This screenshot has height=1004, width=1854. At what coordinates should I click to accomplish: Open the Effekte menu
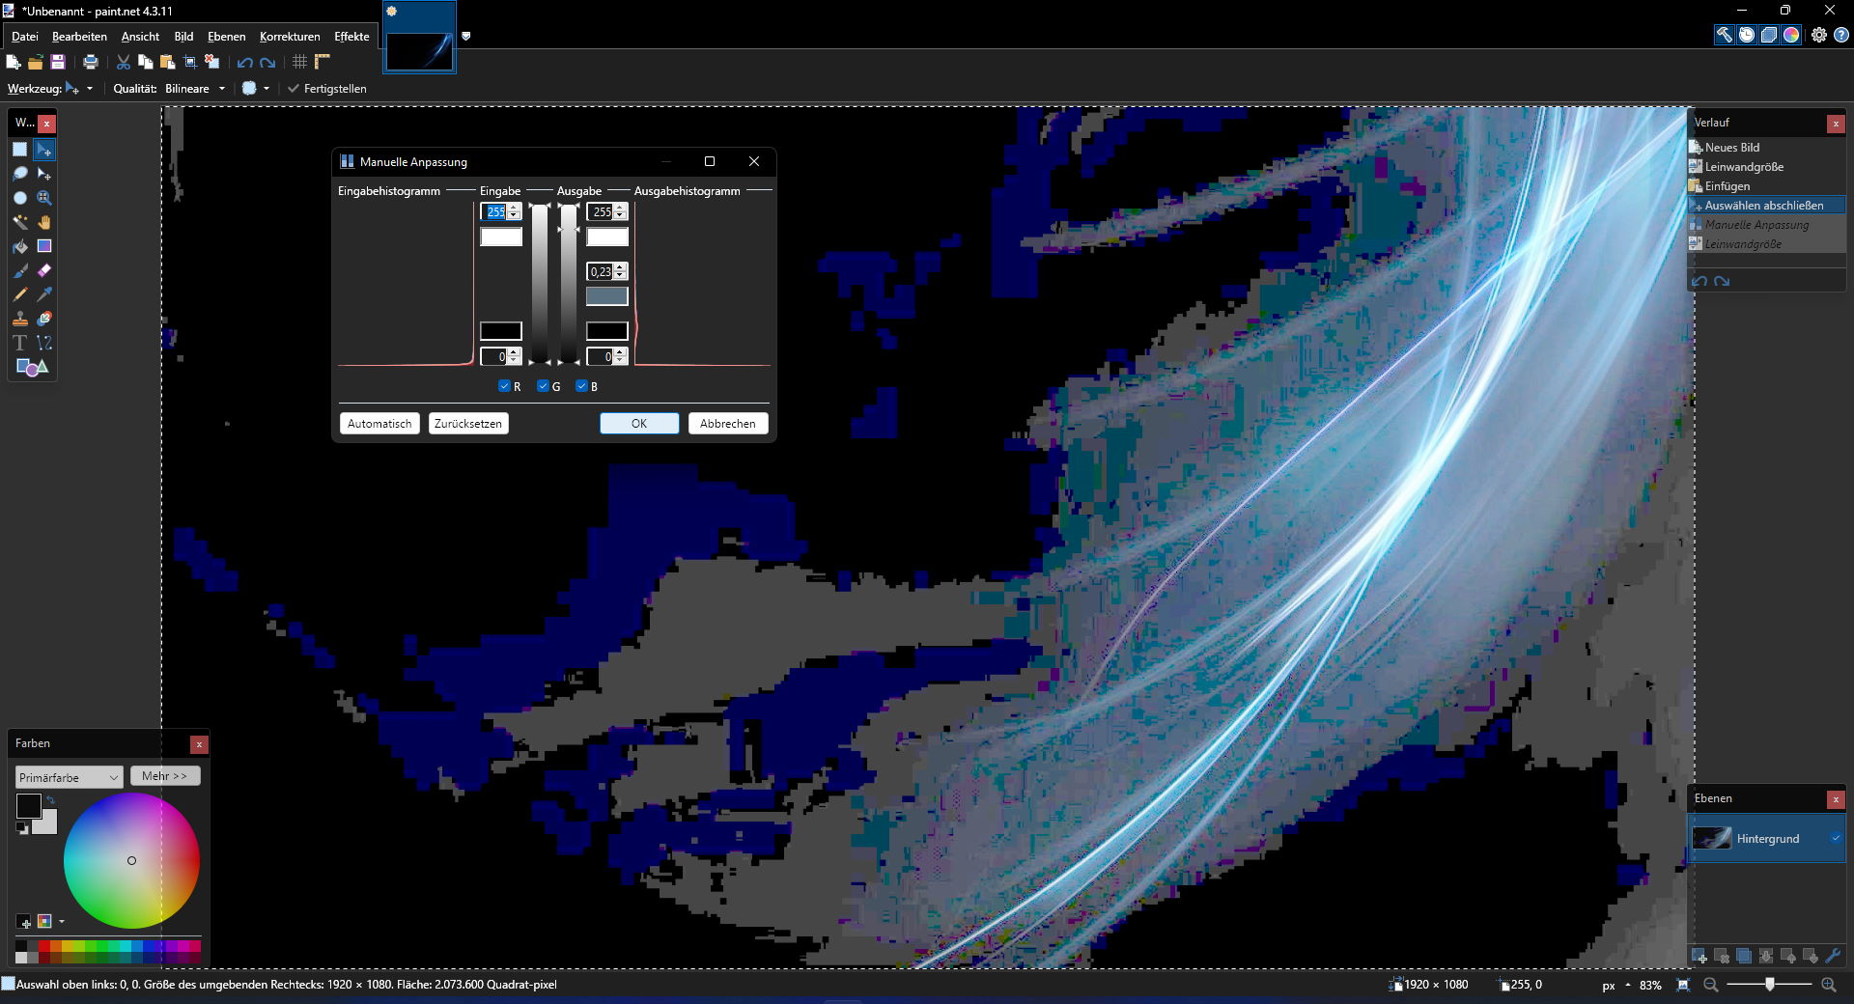(x=351, y=37)
